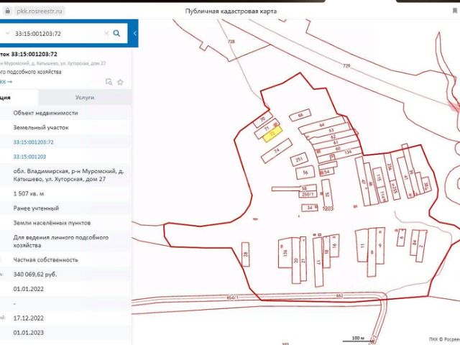
Task: Click the pkk.rosreestr.ru address bar
Action: 40,11
